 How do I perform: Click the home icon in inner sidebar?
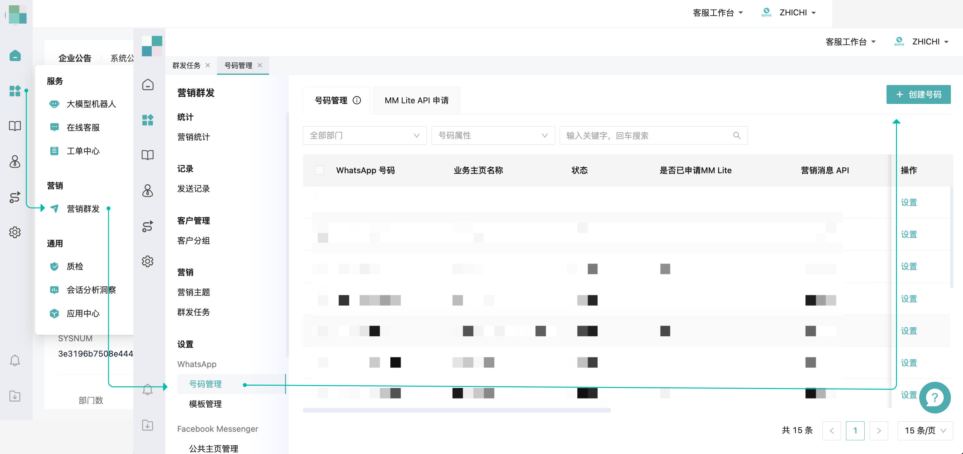148,85
